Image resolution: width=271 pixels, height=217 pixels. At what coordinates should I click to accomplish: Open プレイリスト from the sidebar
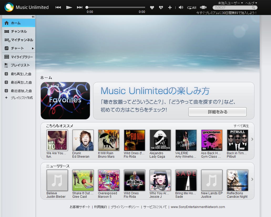(19, 65)
